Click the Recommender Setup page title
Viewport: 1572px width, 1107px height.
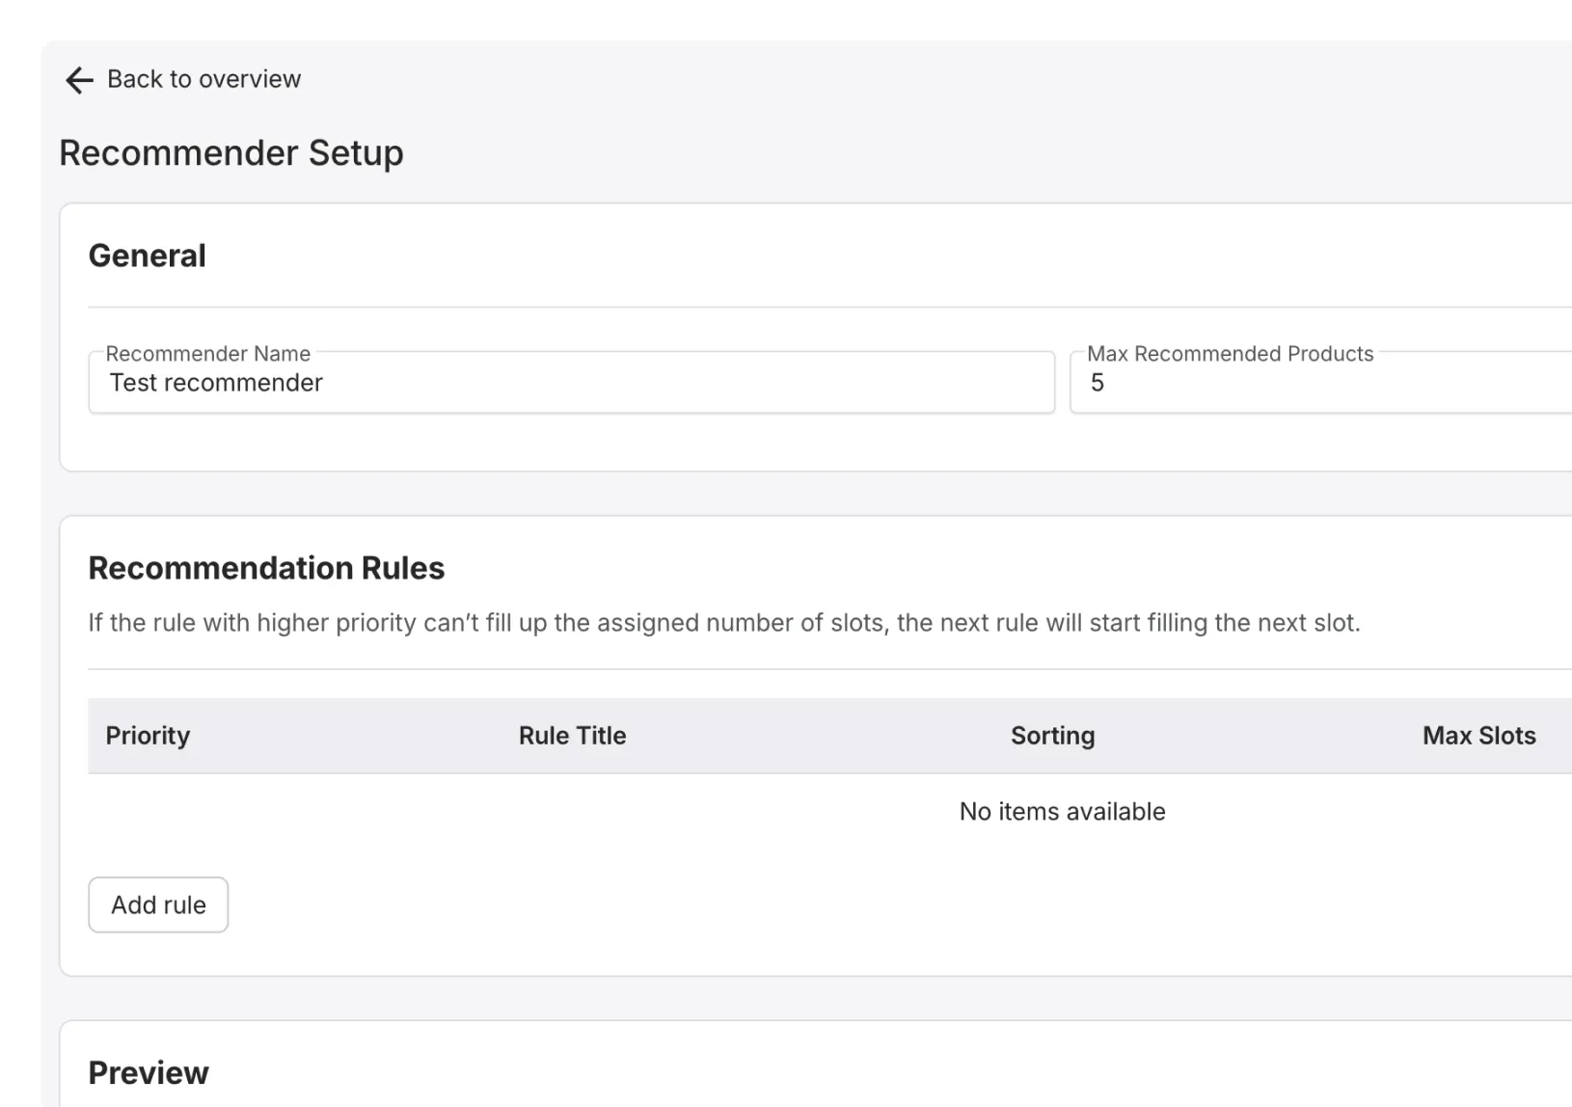pos(231,153)
